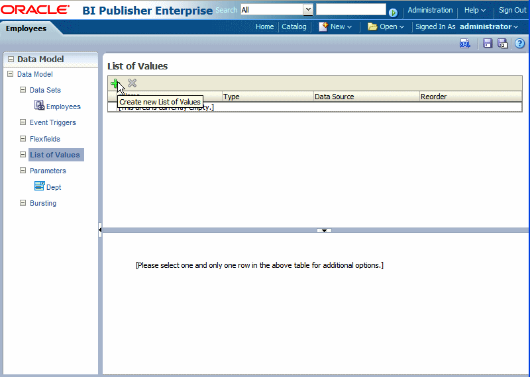Click the green plus Create new List of Values icon
The height and width of the screenshot is (377, 530).
115,83
